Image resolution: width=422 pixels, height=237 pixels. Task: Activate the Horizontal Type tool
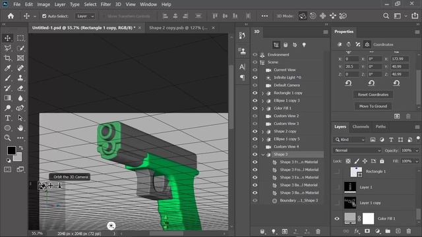pyautogui.click(x=7, y=118)
